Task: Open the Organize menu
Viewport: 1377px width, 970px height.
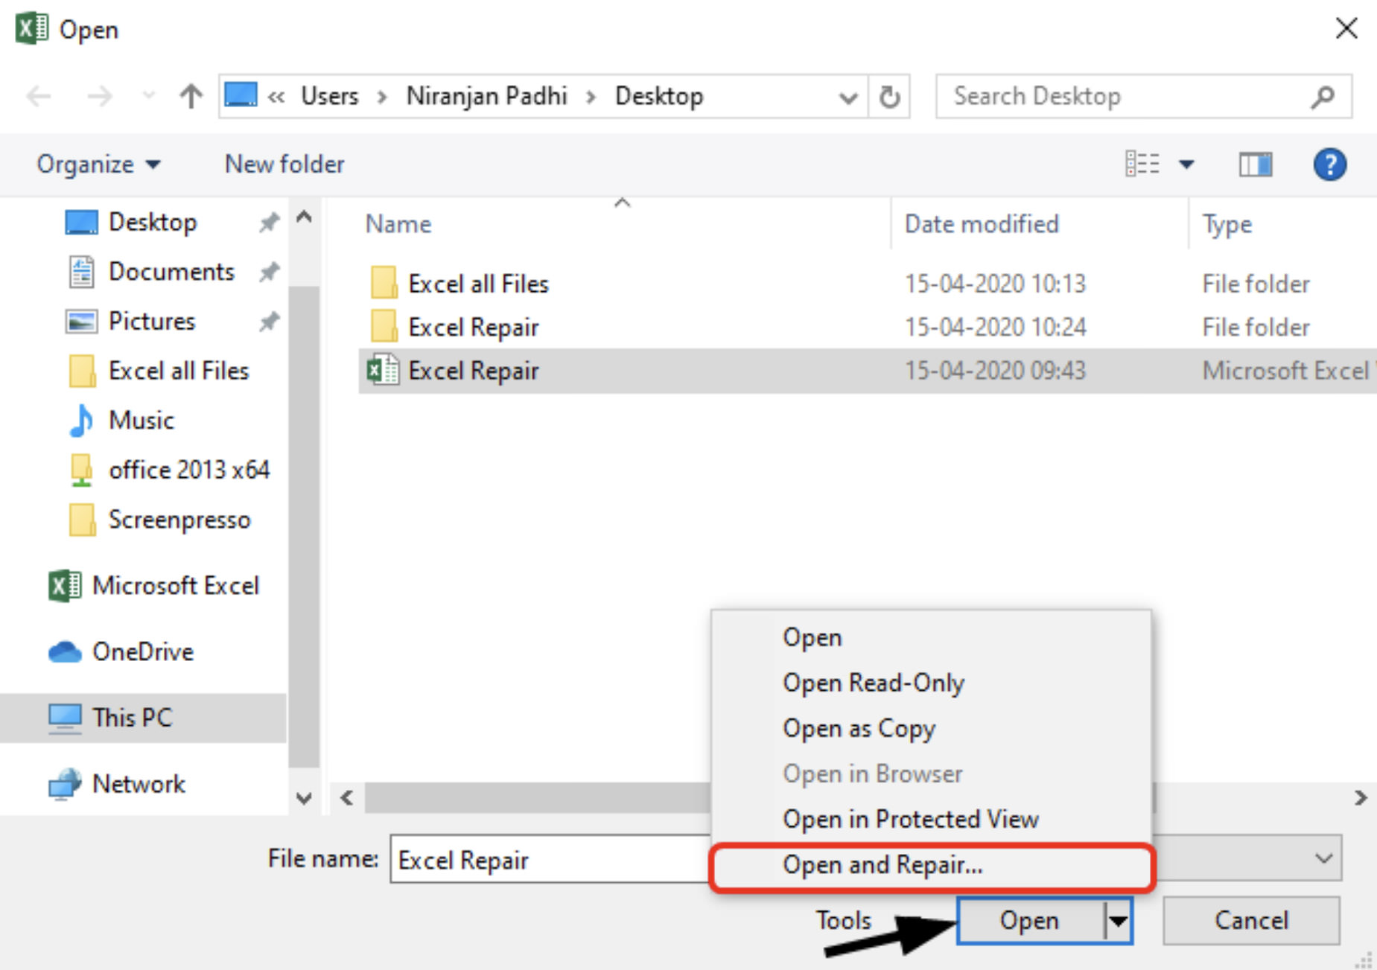Action: pyautogui.click(x=98, y=164)
